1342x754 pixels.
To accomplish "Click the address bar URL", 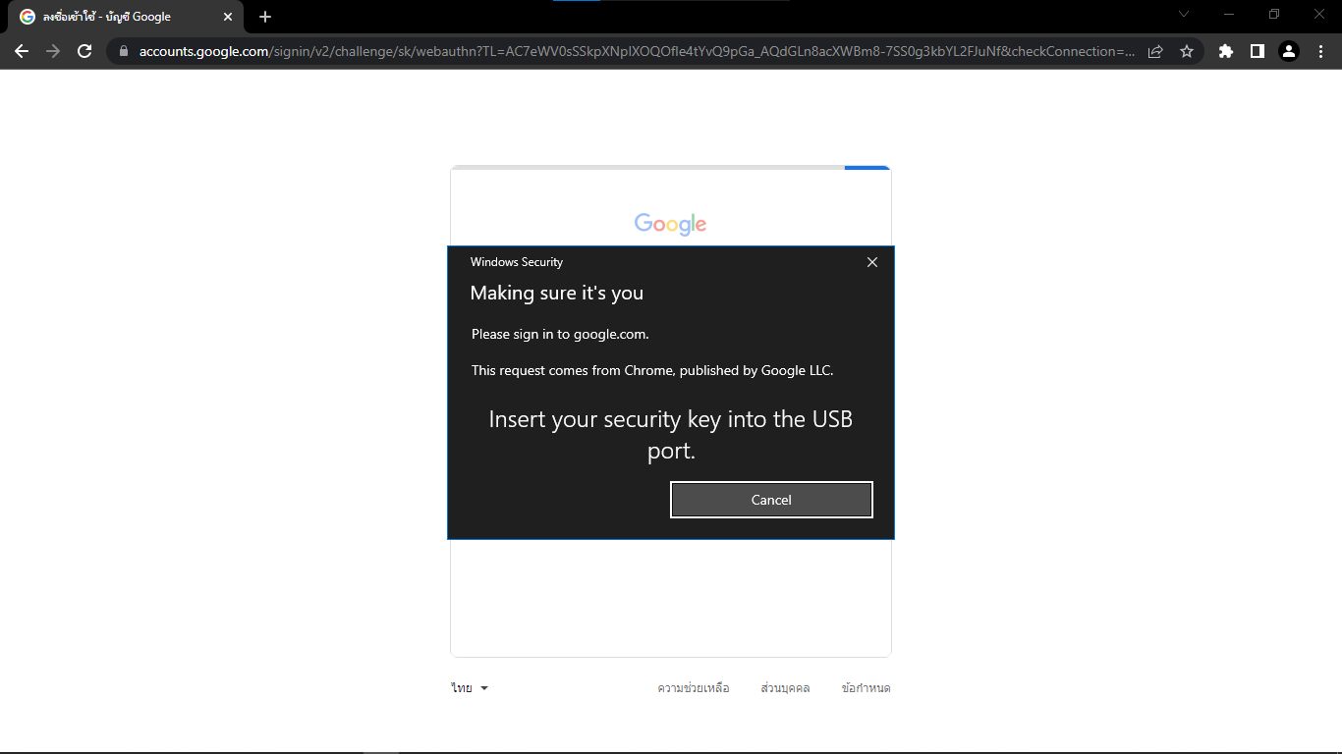I will coord(637,51).
